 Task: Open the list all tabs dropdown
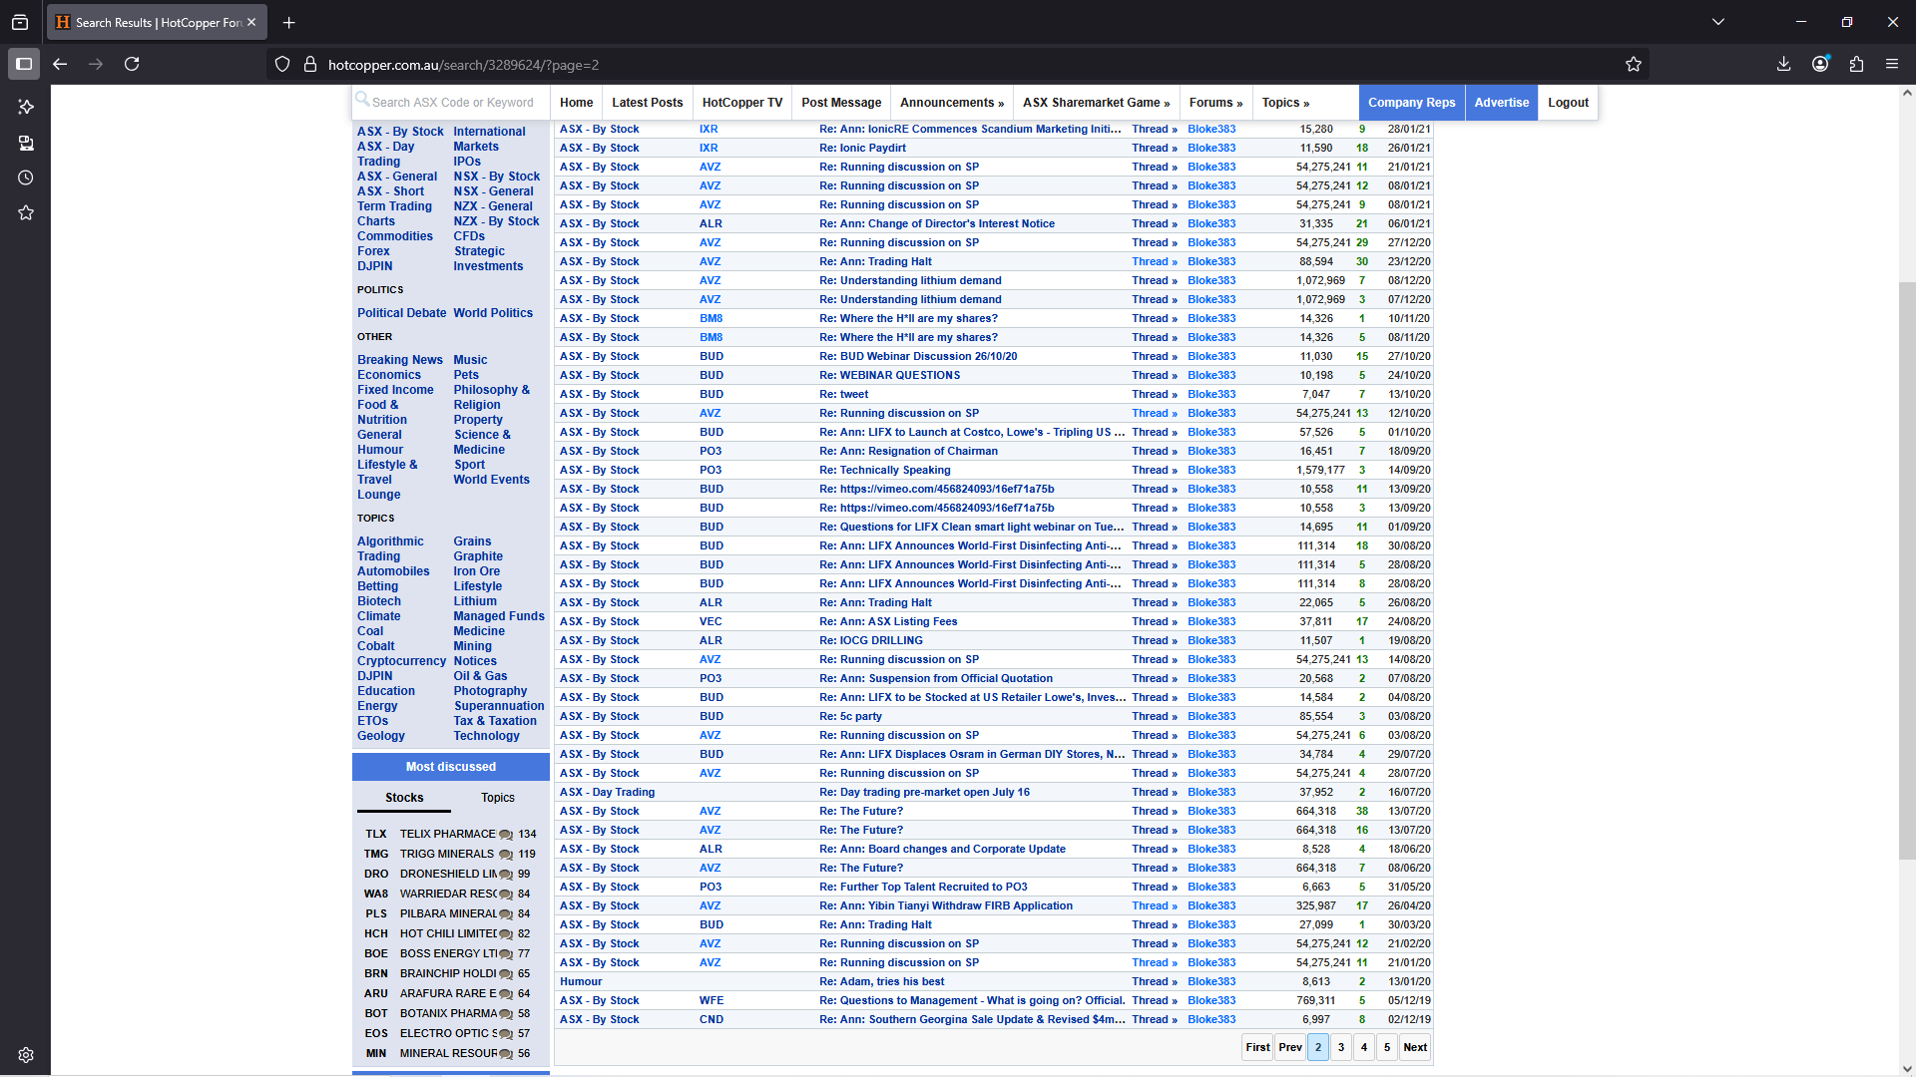click(1718, 22)
